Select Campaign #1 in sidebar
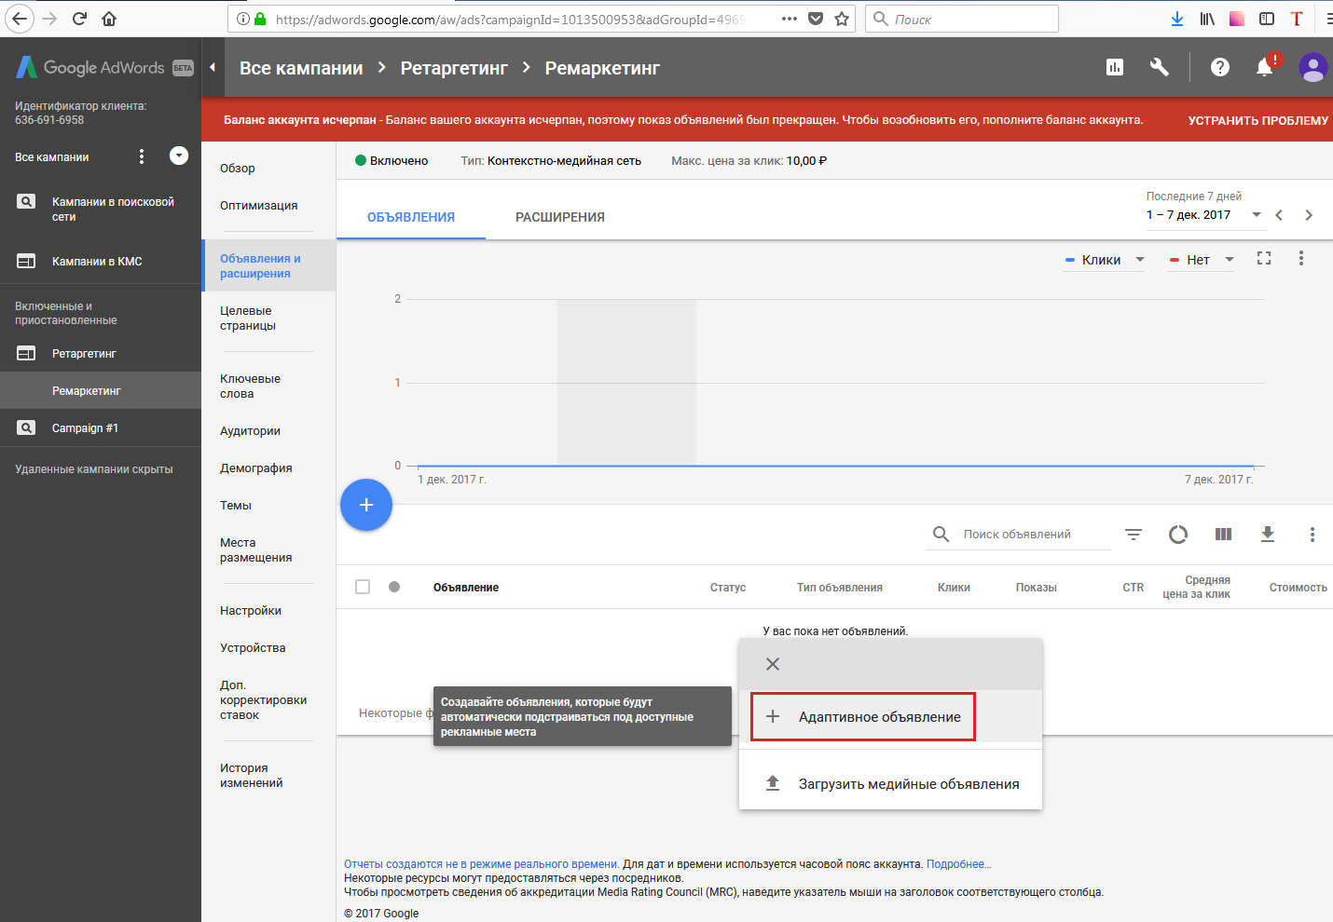This screenshot has width=1333, height=922. pyautogui.click(x=101, y=428)
